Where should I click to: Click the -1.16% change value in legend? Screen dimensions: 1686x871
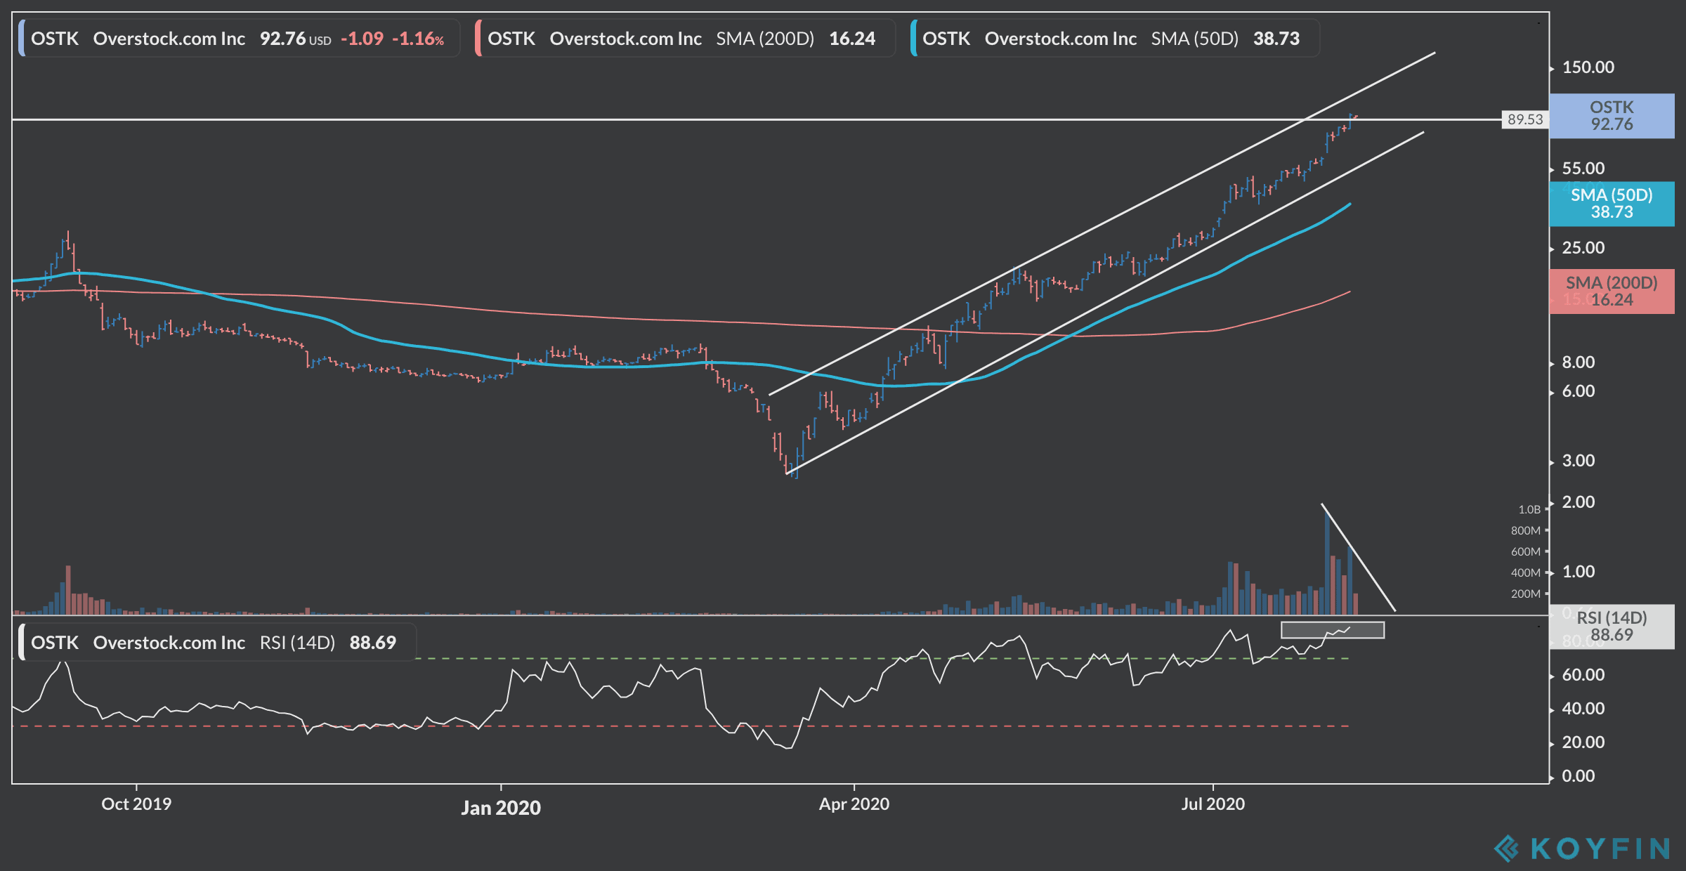pyautogui.click(x=418, y=39)
